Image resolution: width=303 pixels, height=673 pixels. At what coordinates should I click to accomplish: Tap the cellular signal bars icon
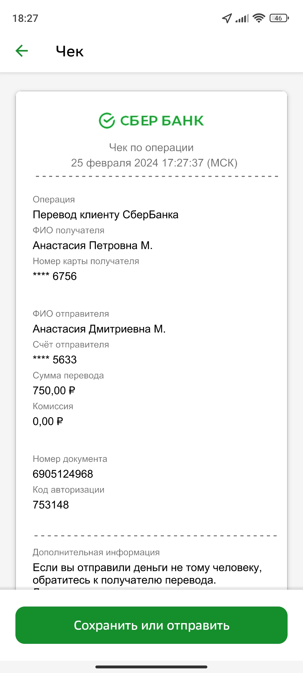(242, 19)
